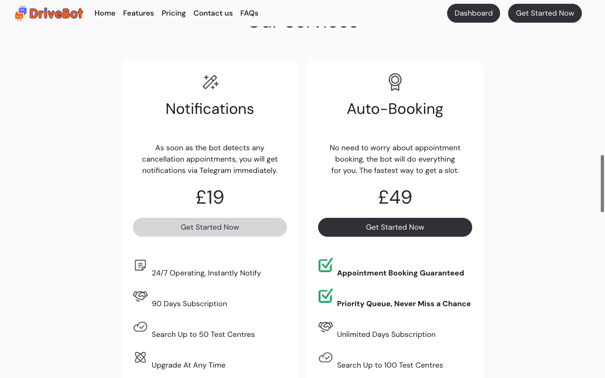This screenshot has height=378, width=605.
Task: Select the magic wand Notifications icon
Action: [x=209, y=82]
